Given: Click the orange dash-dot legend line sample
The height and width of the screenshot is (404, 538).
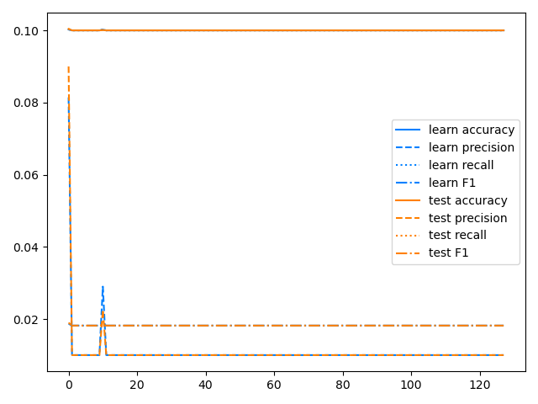Looking at the screenshot, I should pyautogui.click(x=409, y=253).
